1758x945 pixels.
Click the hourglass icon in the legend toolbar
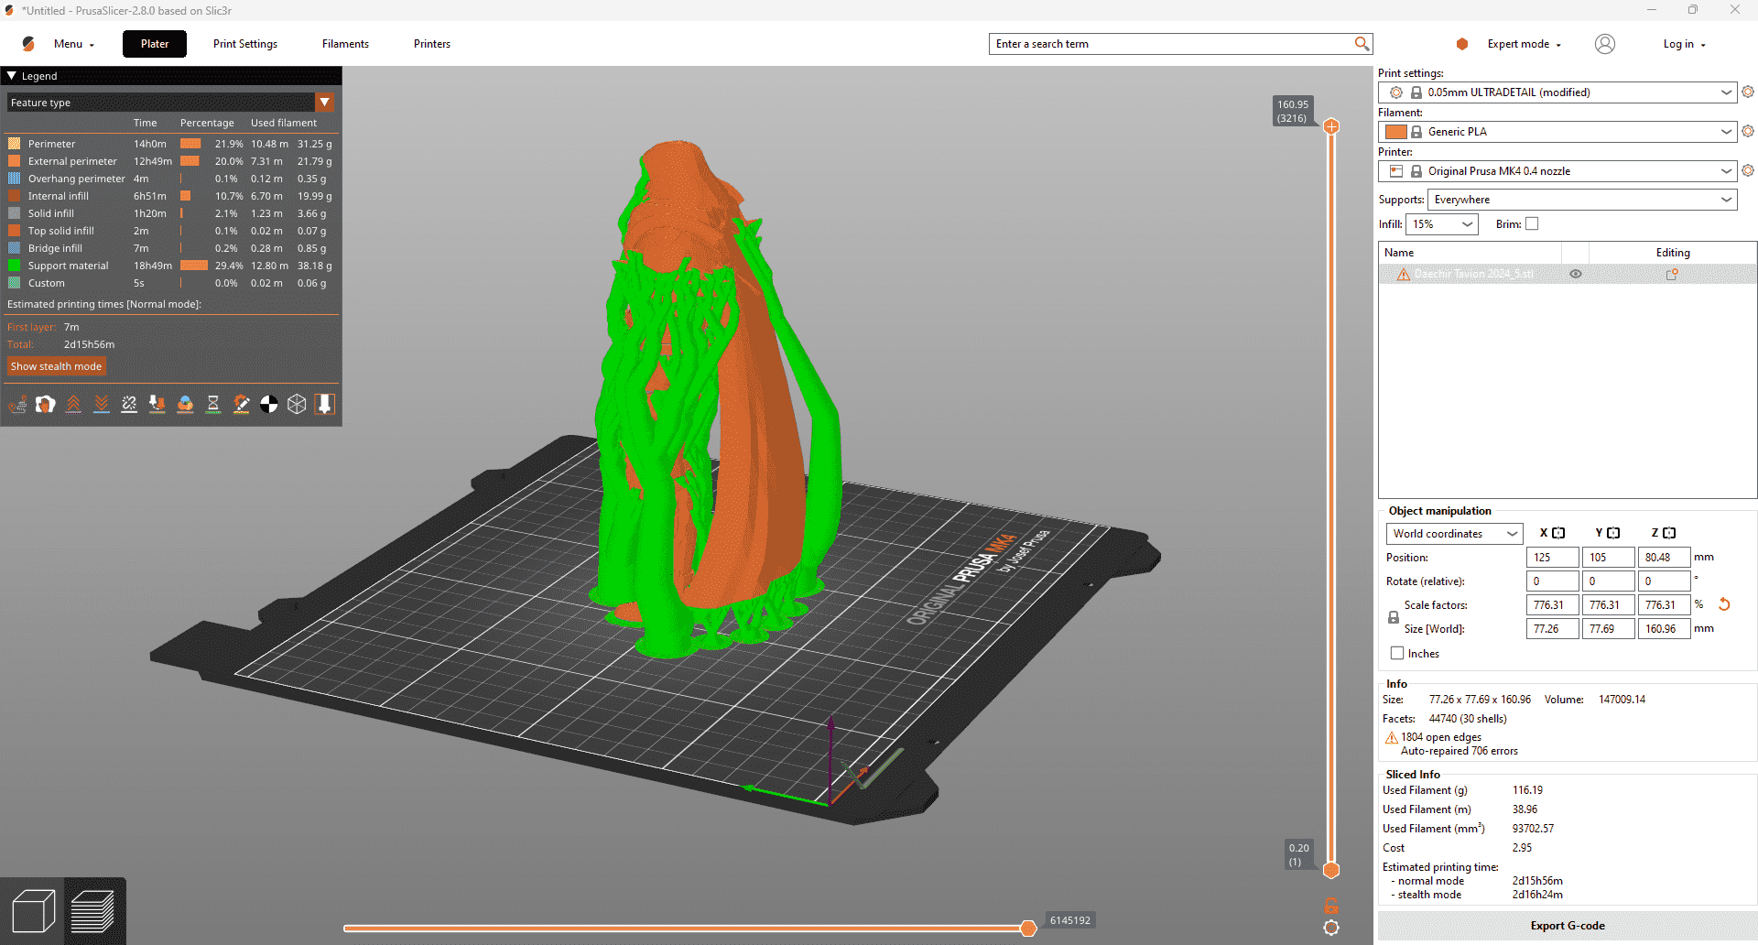213,404
